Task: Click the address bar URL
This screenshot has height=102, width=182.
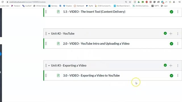Action: pyautogui.click(x=27, y=2)
